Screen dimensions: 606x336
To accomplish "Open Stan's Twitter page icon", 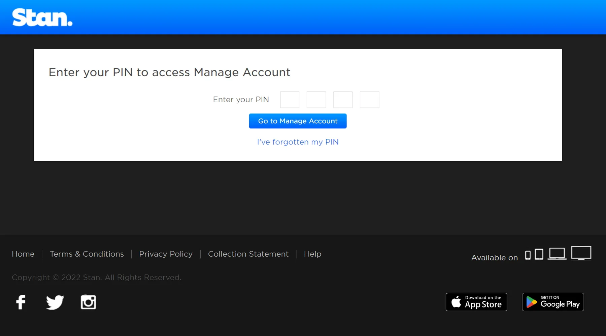I will [55, 302].
